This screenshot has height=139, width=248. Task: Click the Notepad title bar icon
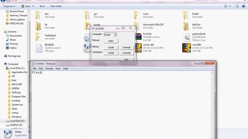click(x=33, y=64)
